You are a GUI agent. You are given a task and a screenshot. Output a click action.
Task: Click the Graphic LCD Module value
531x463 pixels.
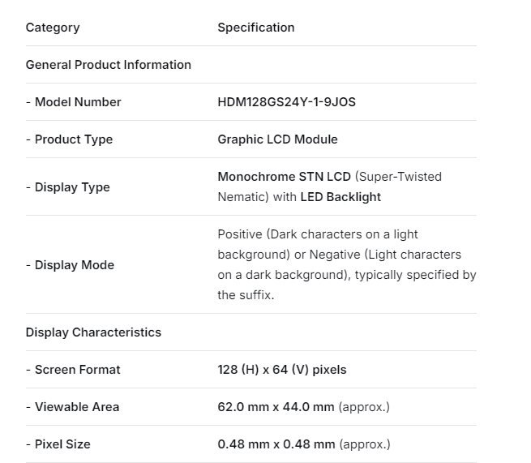[x=277, y=139]
